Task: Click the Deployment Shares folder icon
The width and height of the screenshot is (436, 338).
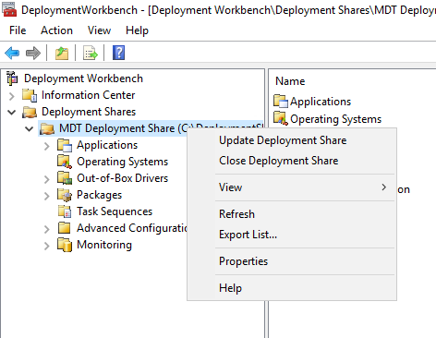Action: pyautogui.click(x=30, y=112)
